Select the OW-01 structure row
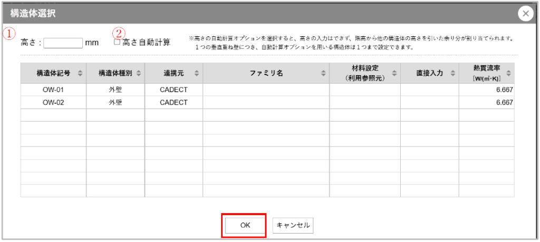 [x=53, y=90]
